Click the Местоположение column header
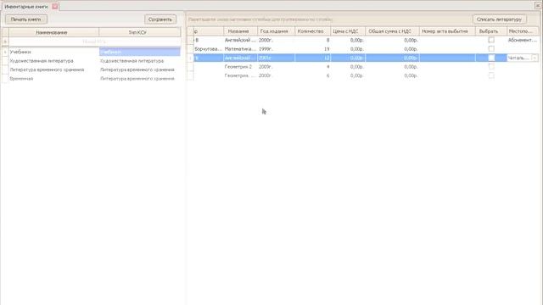The width and height of the screenshot is (543, 305). [523, 31]
